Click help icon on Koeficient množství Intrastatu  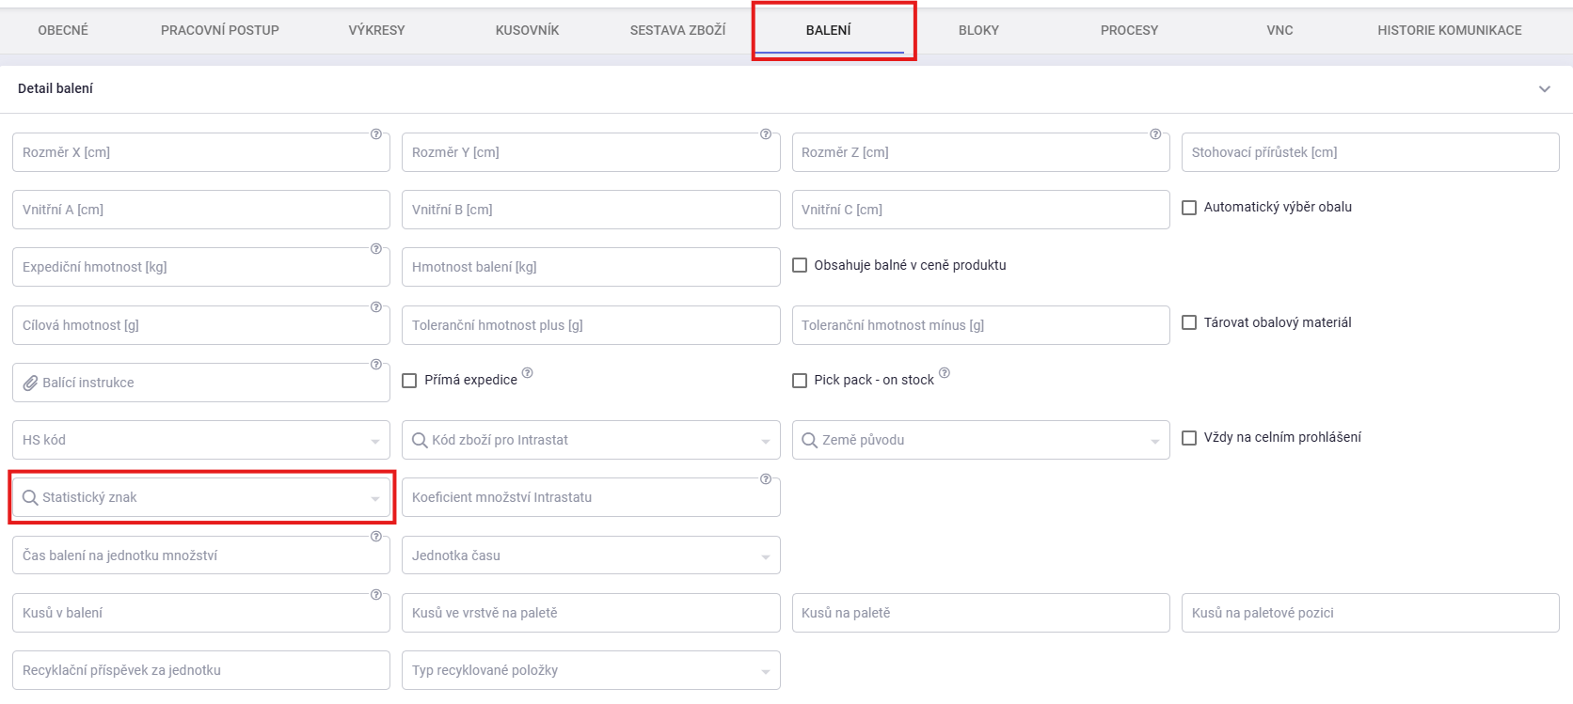(x=766, y=479)
